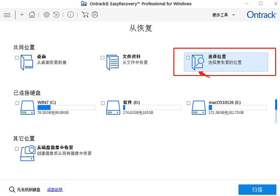The width and height of the screenshot is (280, 196).
Task: Check the WIN7 (C:) checkbox
Action: point(17,103)
